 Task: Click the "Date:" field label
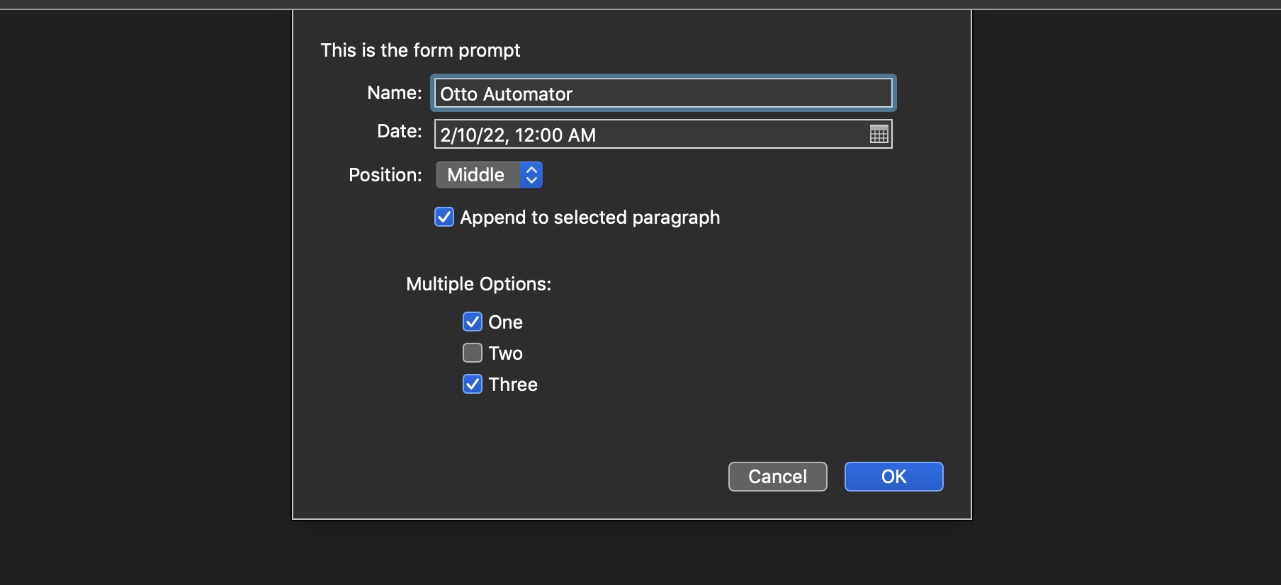(x=399, y=131)
